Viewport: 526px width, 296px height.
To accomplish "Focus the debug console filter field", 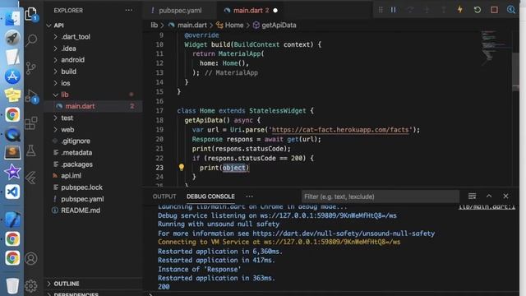I will coord(380,197).
